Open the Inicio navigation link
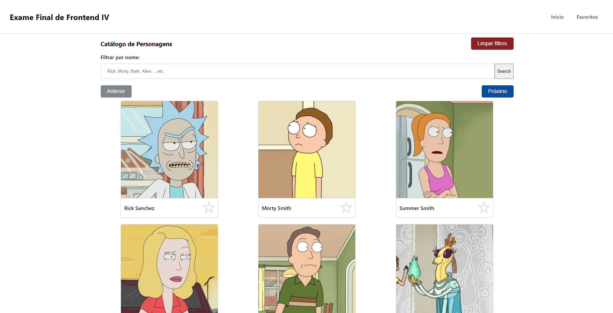This screenshot has width=613, height=313. pos(557,17)
